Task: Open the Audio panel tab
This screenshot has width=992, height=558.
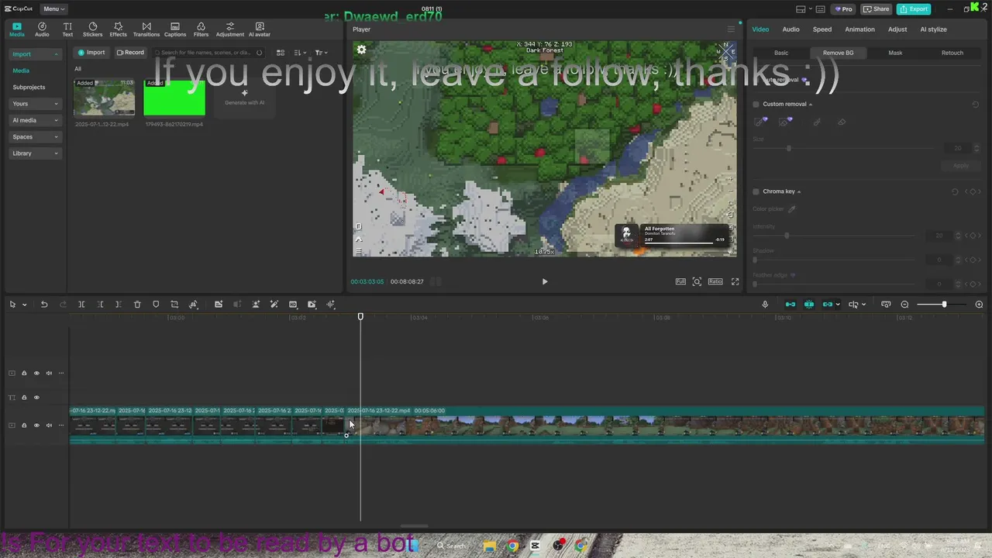Action: click(x=42, y=29)
